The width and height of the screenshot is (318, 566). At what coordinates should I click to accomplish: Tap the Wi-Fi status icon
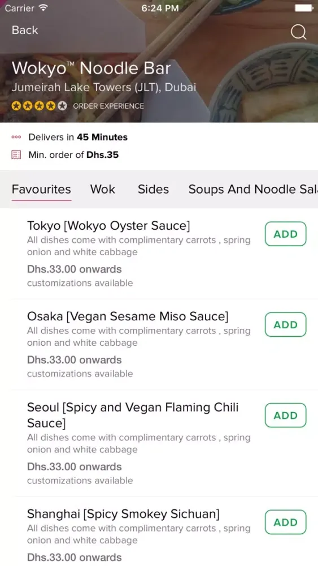43,8
